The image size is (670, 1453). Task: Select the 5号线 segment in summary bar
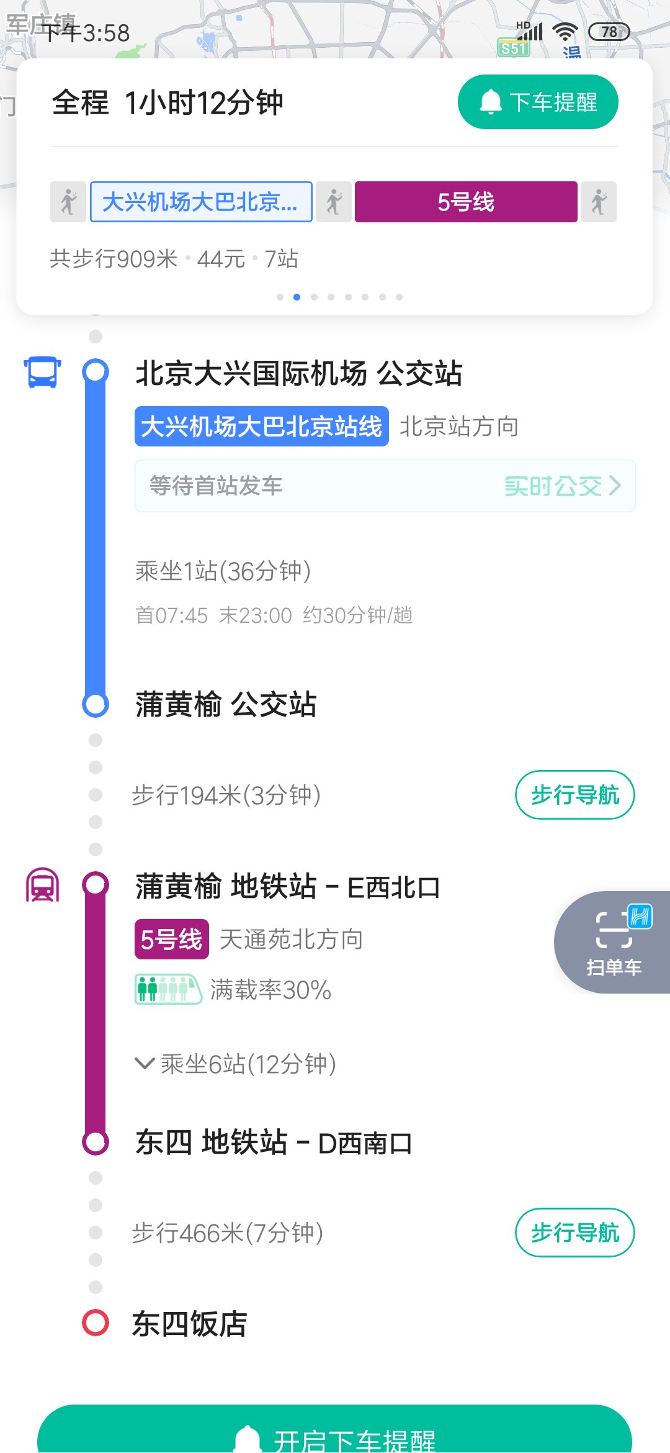point(466,202)
